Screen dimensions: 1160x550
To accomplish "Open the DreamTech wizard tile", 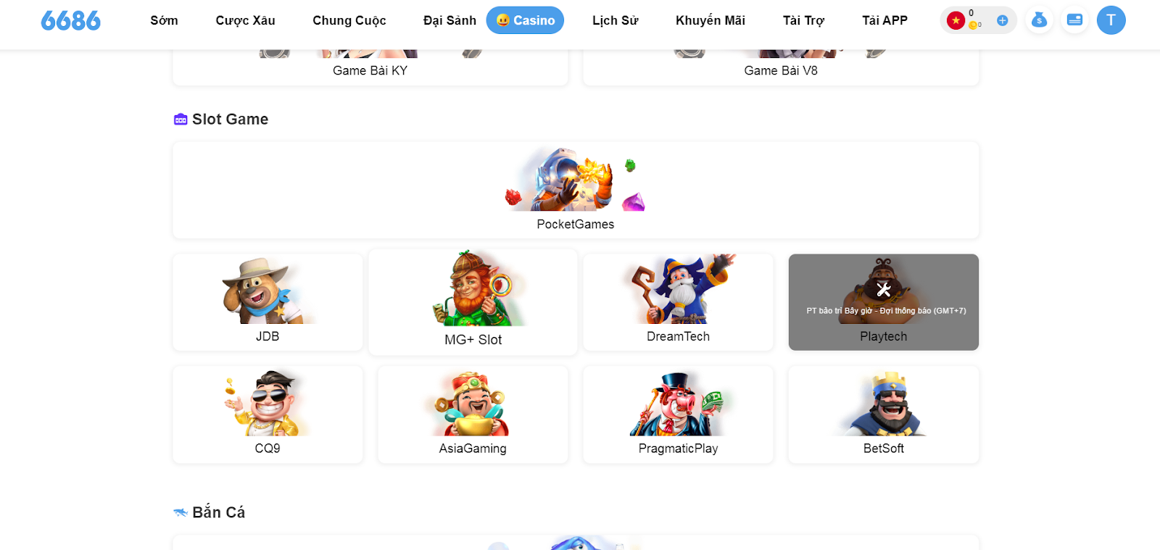I will pos(678,302).
